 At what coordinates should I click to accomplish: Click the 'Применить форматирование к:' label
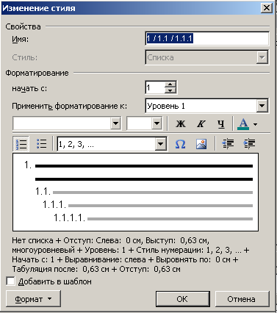(70, 106)
